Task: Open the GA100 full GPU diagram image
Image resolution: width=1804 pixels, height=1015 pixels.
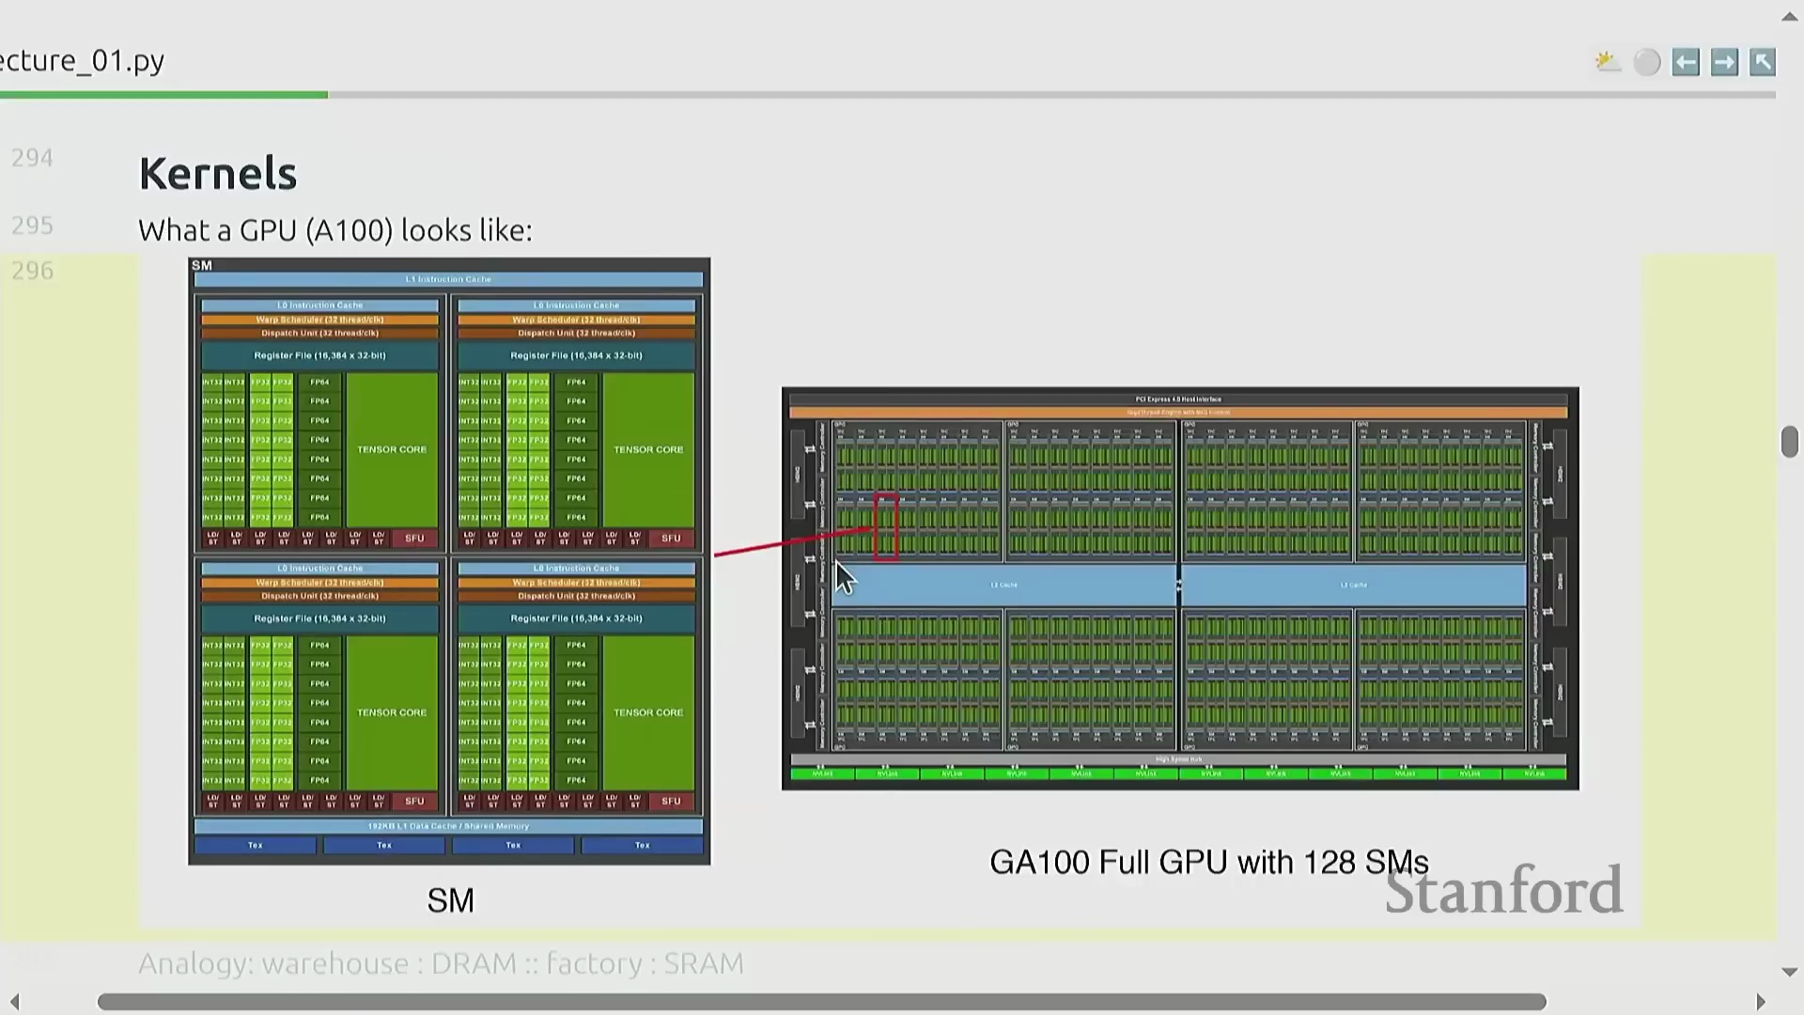Action: click(x=1180, y=588)
